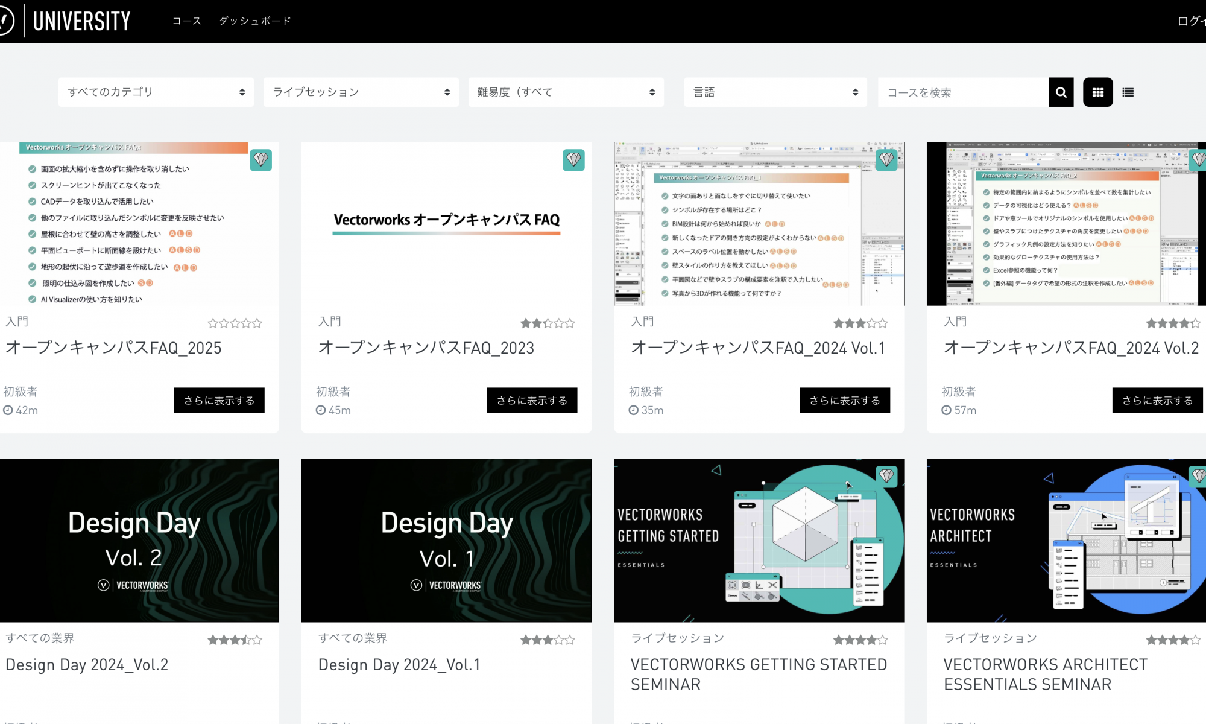
Task: Click the Vectorworks University logo
Action: [65, 21]
